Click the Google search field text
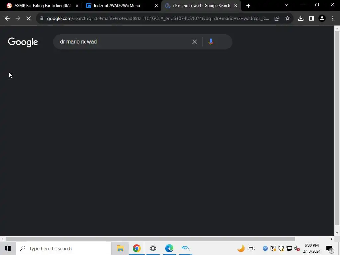This screenshot has height=255, width=340. click(x=78, y=42)
